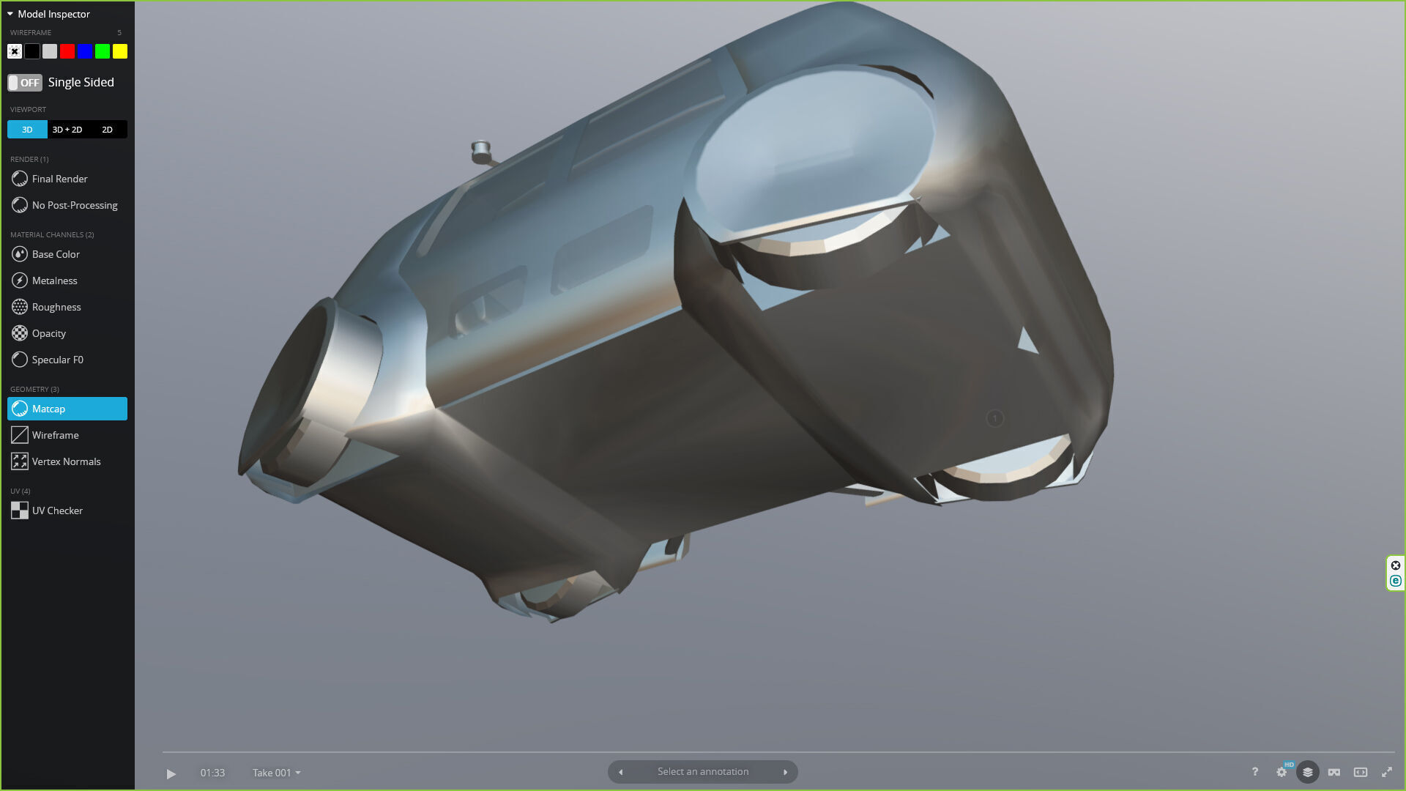Choose No Post-Processing render option
This screenshot has width=1406, height=791.
coord(74,205)
